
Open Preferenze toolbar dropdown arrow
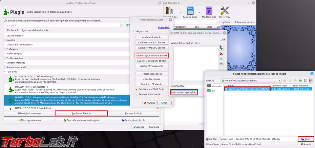coord(233,12)
